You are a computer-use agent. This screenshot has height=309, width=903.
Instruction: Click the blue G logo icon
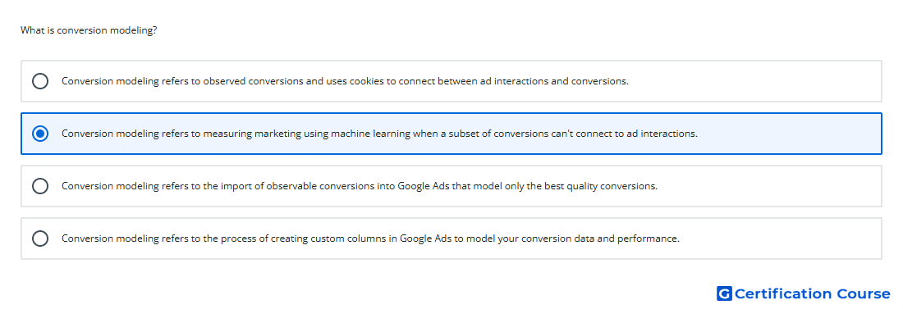(724, 293)
